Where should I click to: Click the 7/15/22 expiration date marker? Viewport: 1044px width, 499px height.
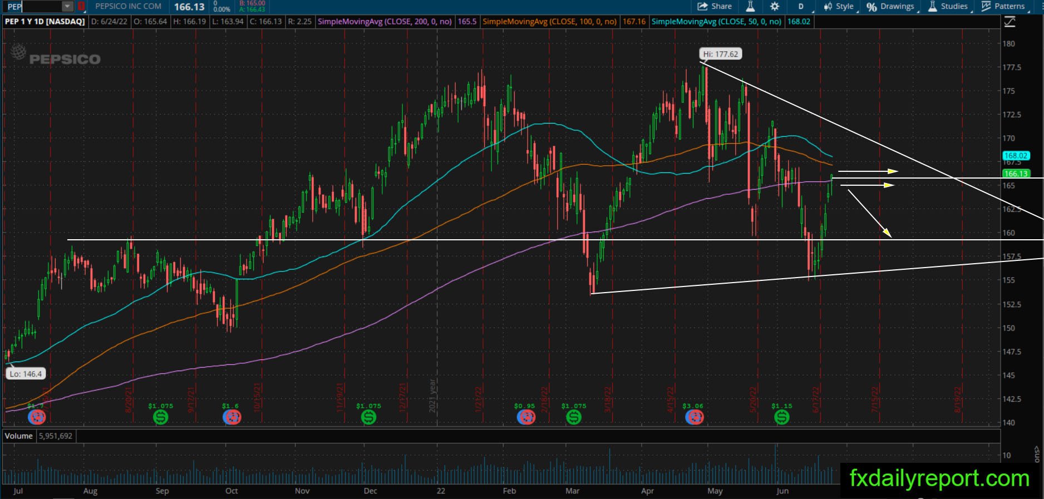875,399
